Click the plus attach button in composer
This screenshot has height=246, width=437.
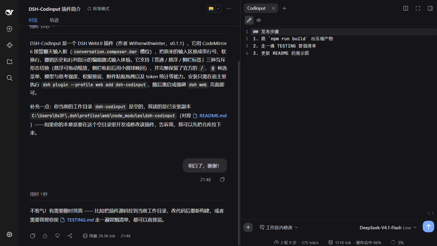click(x=248, y=227)
